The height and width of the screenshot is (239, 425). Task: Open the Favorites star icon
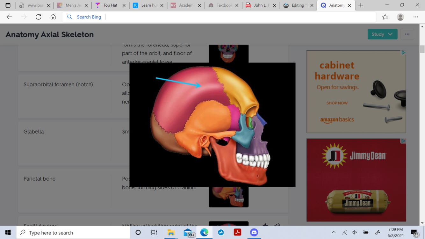click(385, 17)
